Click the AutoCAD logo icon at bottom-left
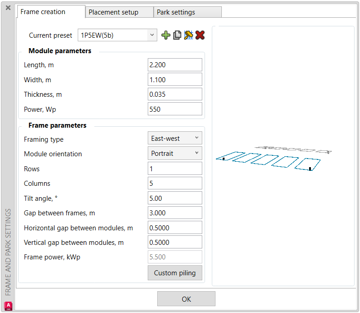The image size is (360, 313). (8, 306)
